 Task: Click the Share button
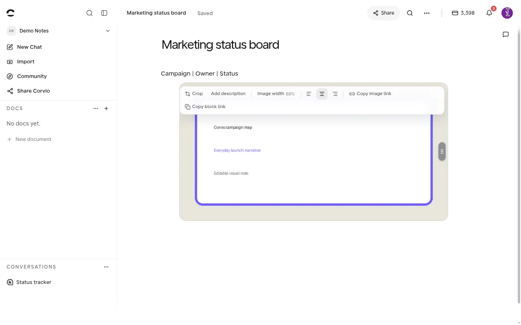383,13
